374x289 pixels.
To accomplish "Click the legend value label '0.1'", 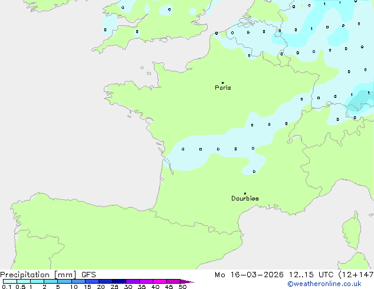I will pos(6,287).
